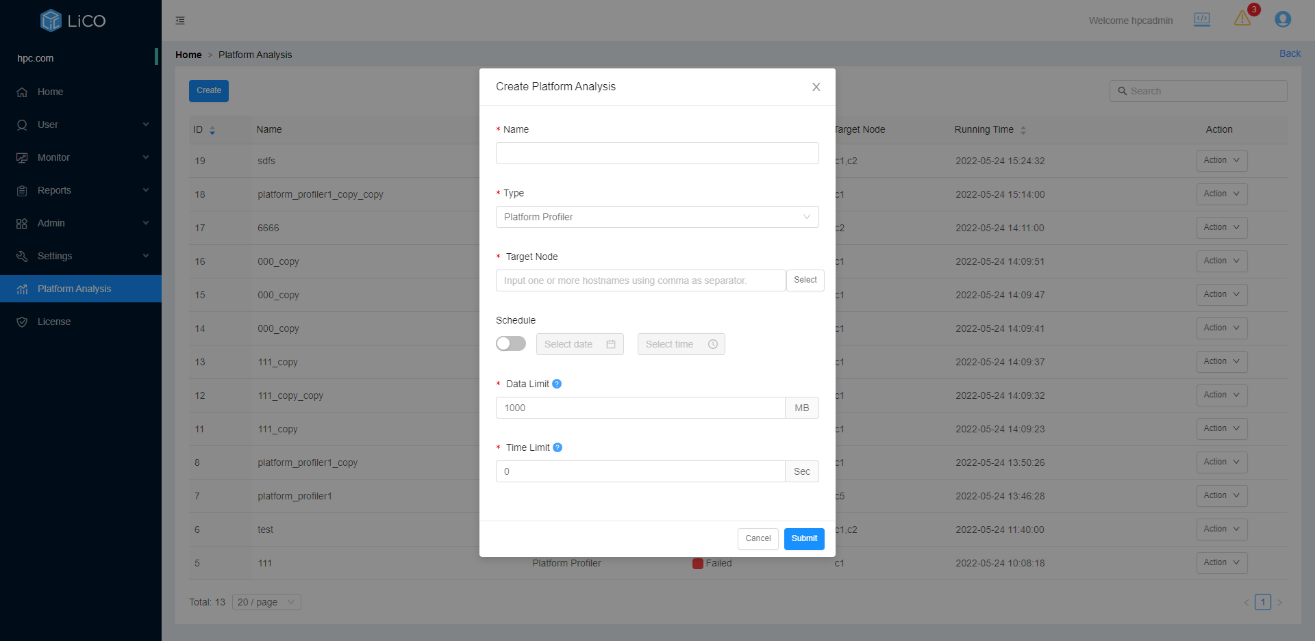Viewport: 1315px width, 641px height.
Task: Open the Home sidebar menu item
Action: (x=50, y=92)
